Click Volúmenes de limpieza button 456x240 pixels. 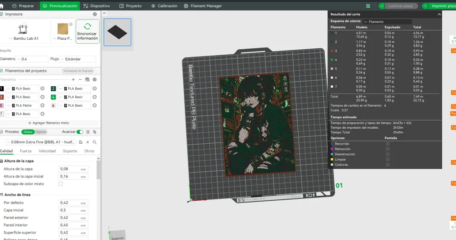click(x=78, y=71)
